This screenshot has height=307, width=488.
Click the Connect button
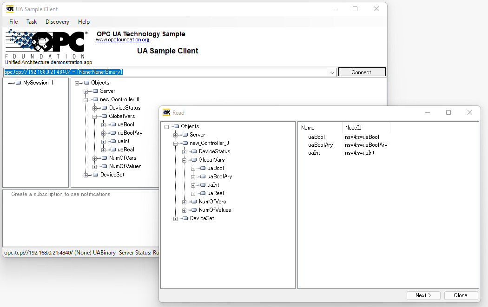362,72
